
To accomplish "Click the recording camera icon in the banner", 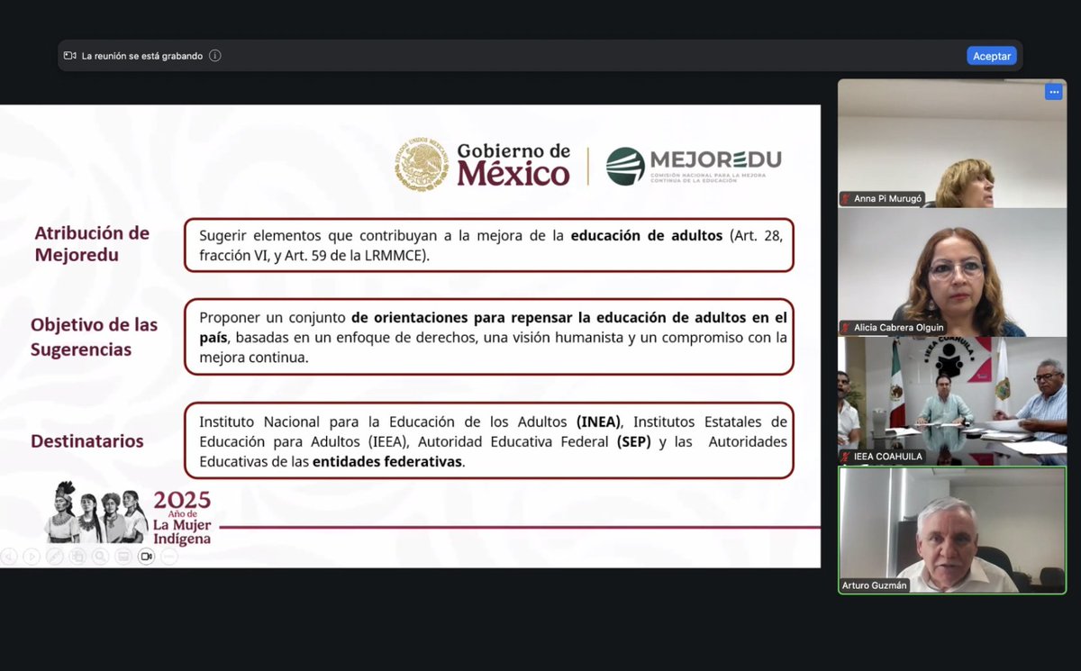I will coord(69,56).
